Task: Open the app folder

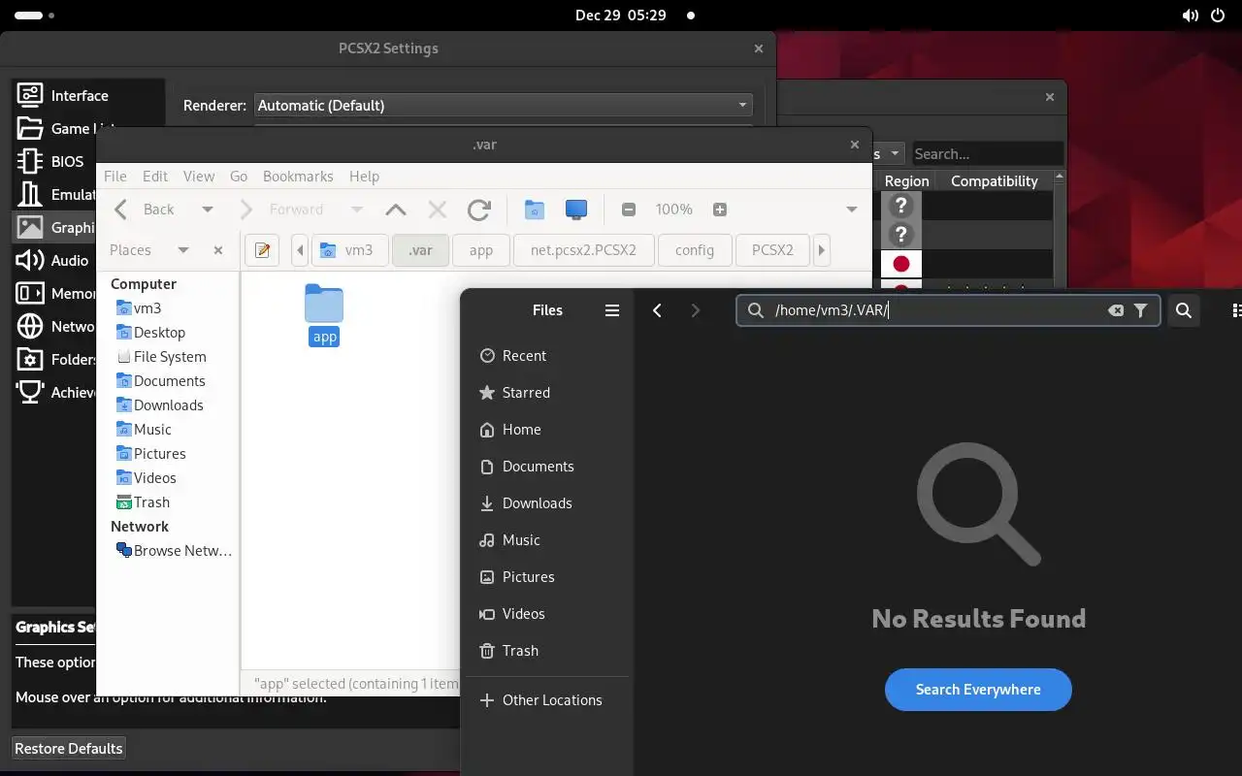Action: click(324, 314)
